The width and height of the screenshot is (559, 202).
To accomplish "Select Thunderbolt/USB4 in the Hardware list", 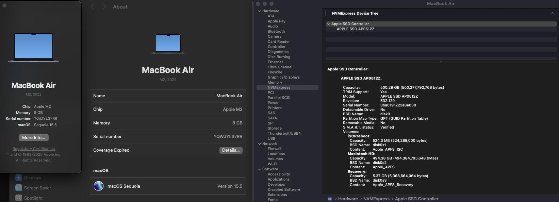I will coord(284,133).
